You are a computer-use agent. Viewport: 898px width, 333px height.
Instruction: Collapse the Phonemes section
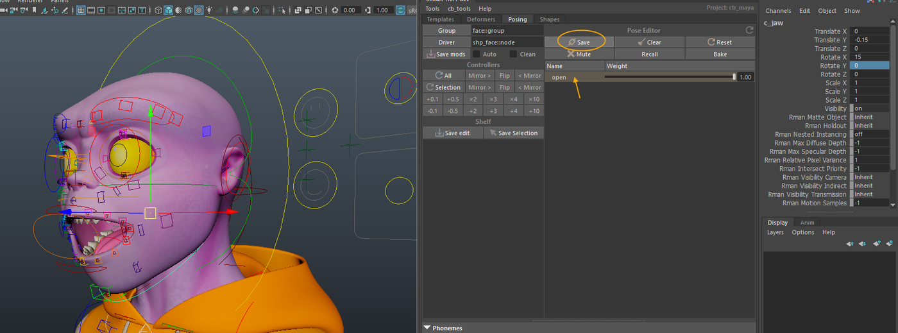[427, 328]
